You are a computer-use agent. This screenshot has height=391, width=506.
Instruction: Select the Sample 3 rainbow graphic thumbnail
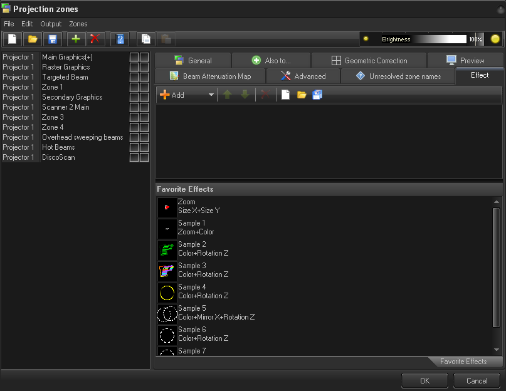click(x=167, y=271)
